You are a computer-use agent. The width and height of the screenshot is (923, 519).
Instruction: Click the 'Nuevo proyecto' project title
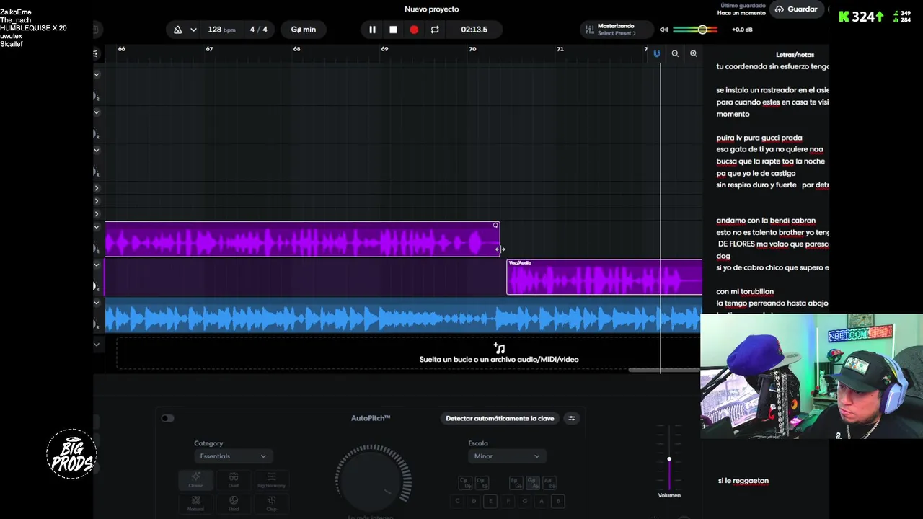click(432, 9)
